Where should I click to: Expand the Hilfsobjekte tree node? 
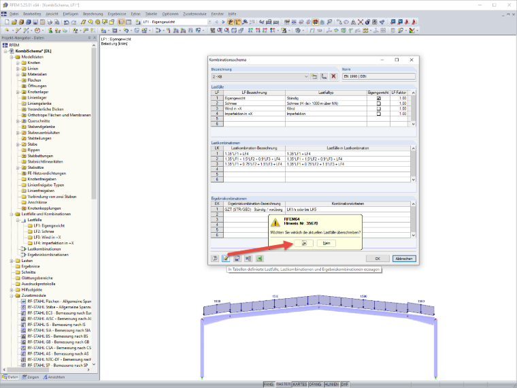(12, 290)
